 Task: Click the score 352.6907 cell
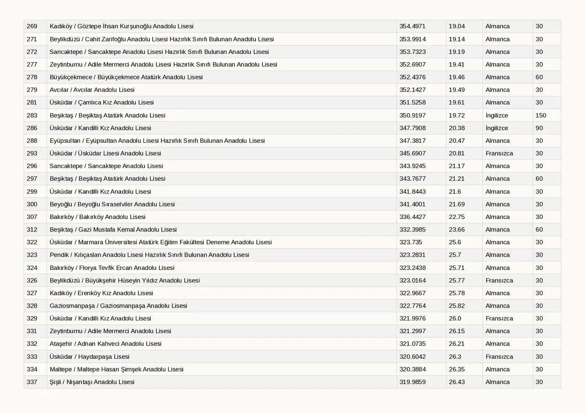coord(421,64)
